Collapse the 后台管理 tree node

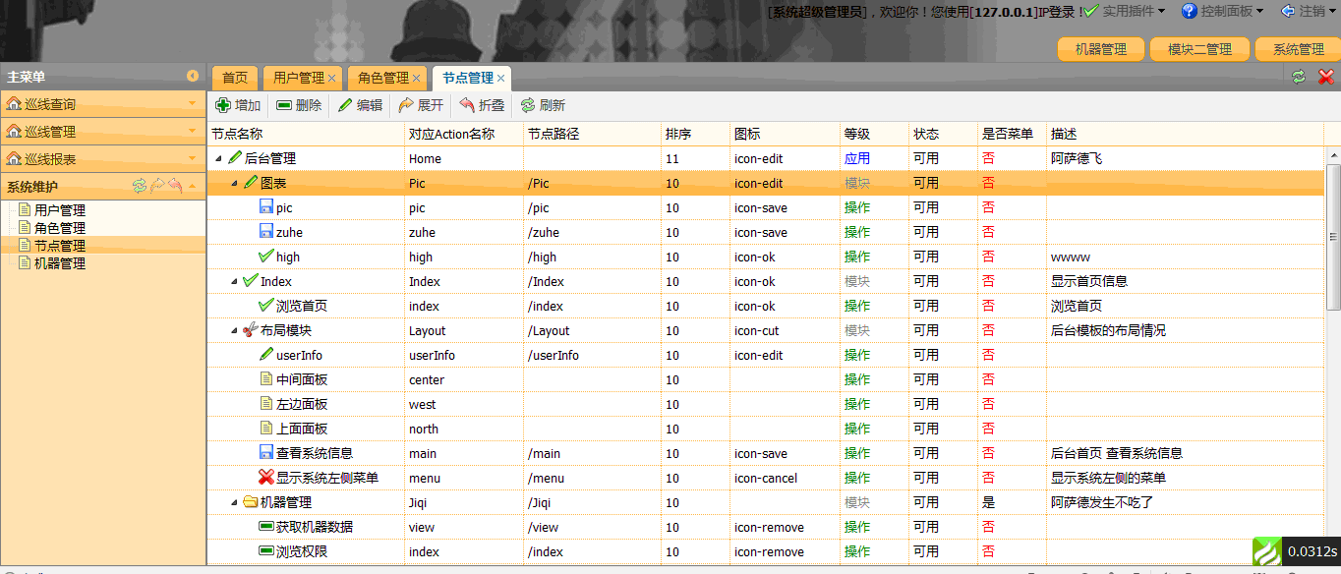pos(220,157)
